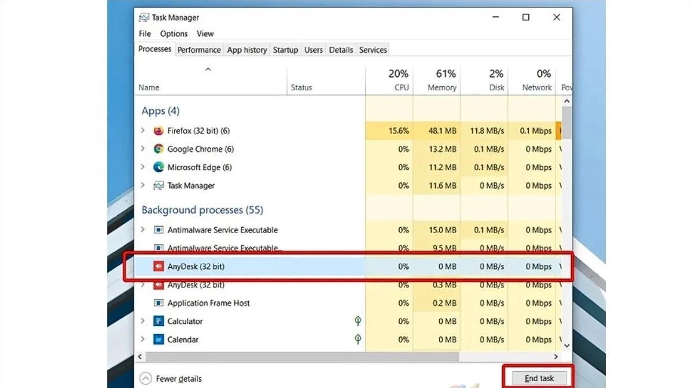Viewport: 692px width, 388px height.
Task: Click the End task button
Action: [539, 378]
